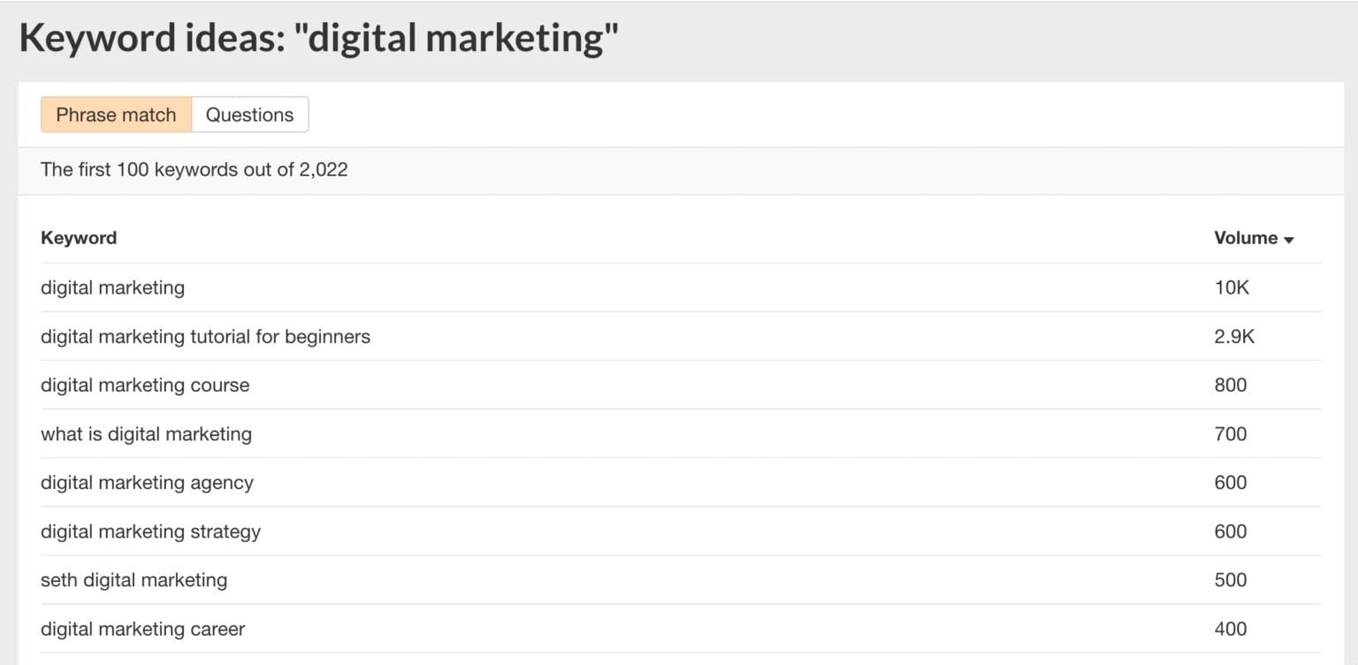Image resolution: width=1358 pixels, height=665 pixels.
Task: Click the 400 volume value
Action: (1229, 628)
